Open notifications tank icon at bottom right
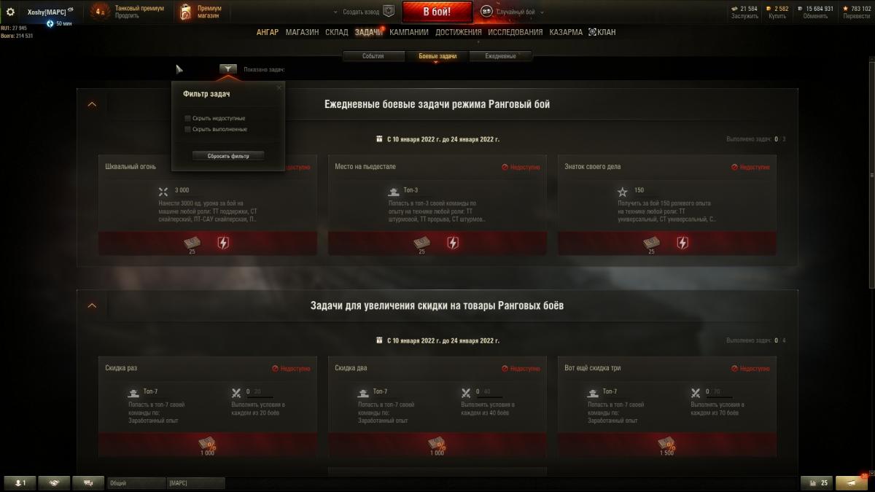Image resolution: width=875 pixels, height=492 pixels. tap(852, 483)
